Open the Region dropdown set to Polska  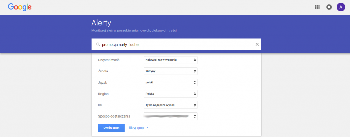coord(171,94)
